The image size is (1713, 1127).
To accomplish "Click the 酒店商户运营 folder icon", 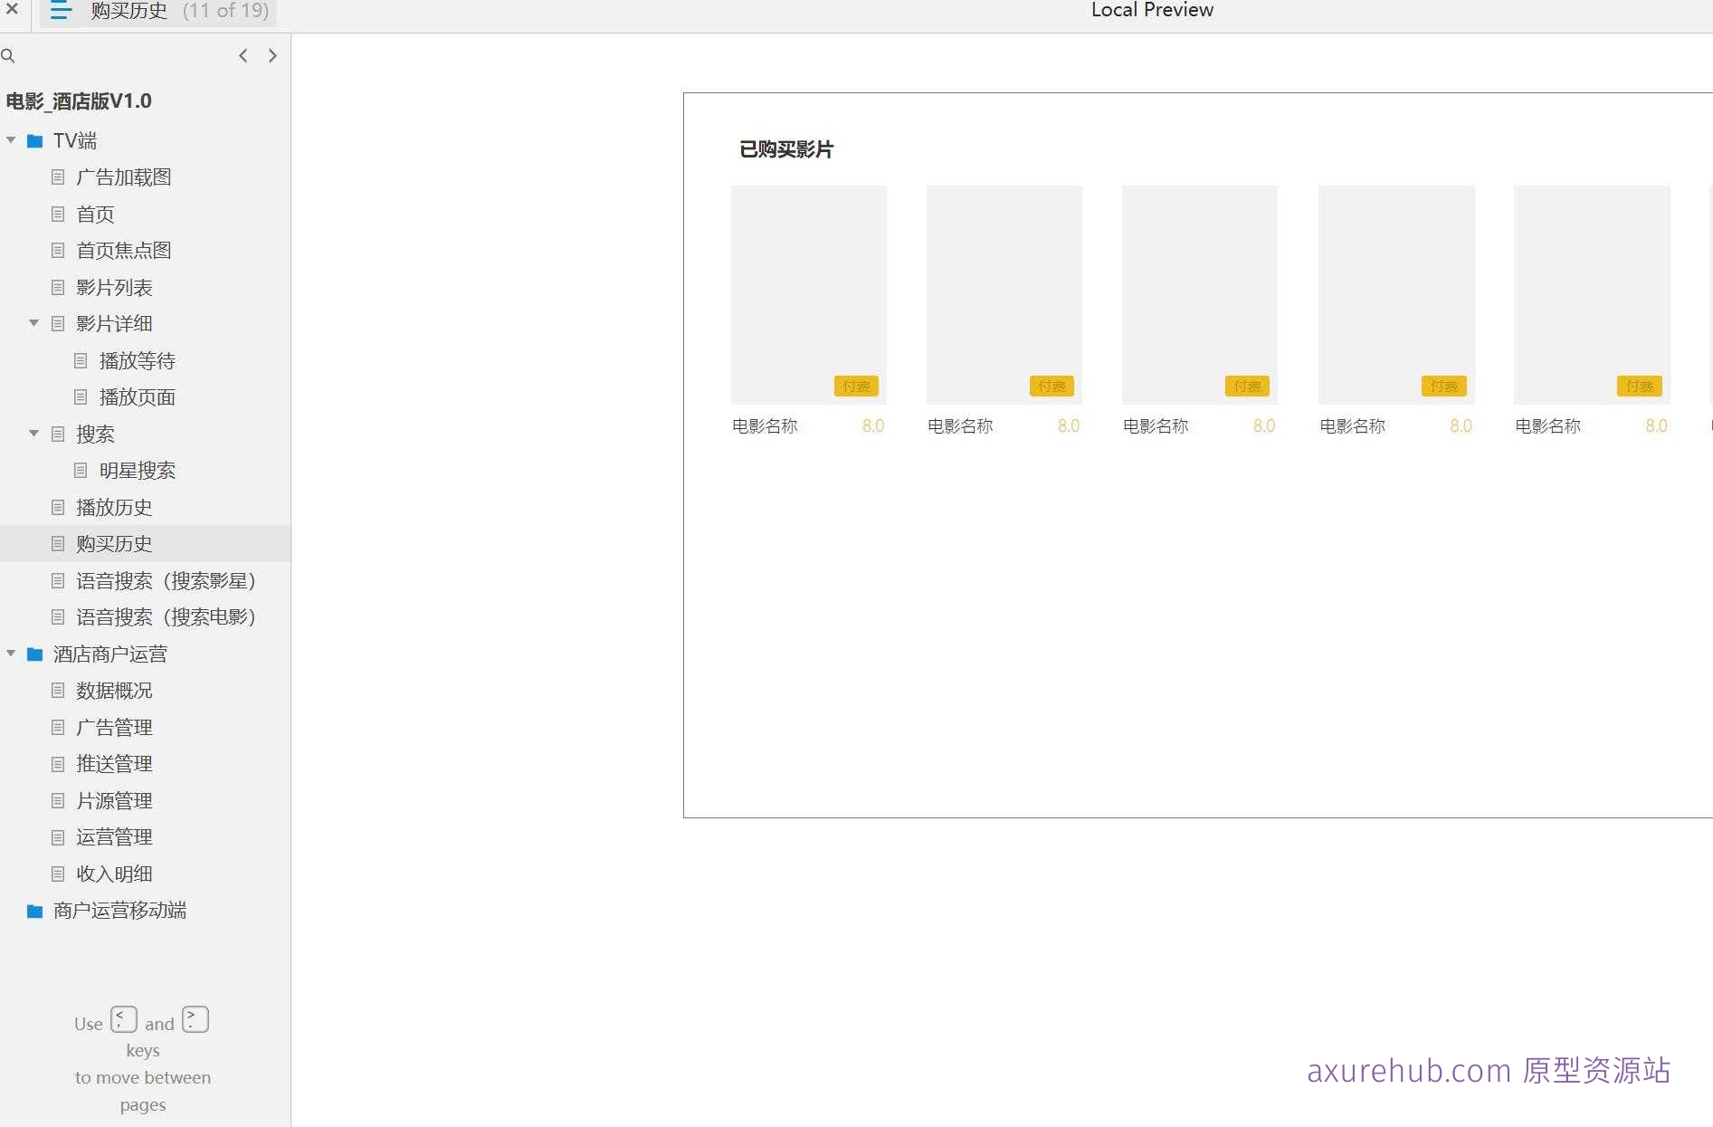I will point(35,654).
